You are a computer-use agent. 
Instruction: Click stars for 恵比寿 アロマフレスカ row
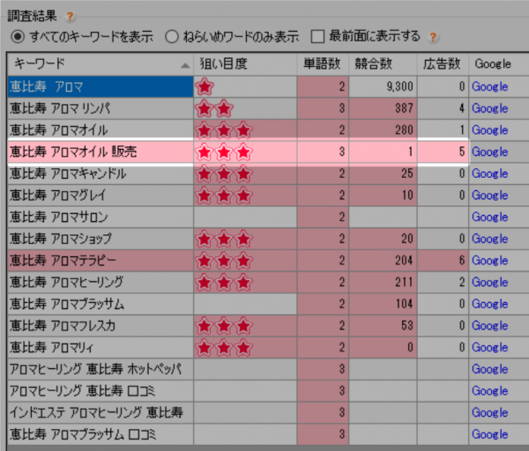[223, 326]
